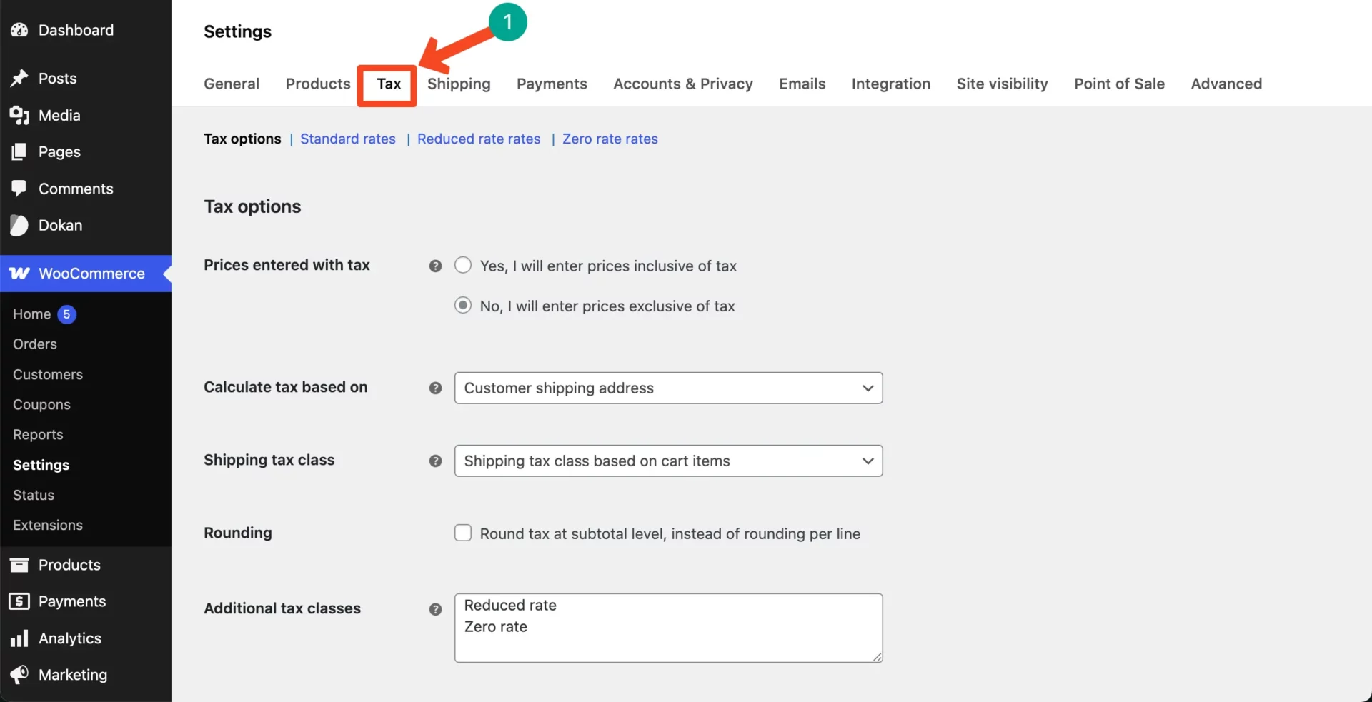Click help icon for Shipping tax class

point(435,461)
